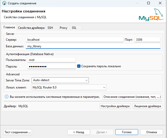Open the Свойства драйвера tab
Viewport: 167px width, 138px height.
tap(31, 28)
